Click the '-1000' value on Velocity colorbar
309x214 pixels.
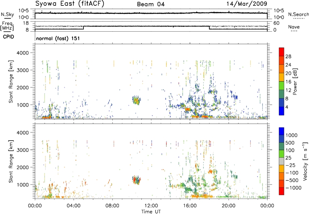click(293, 188)
